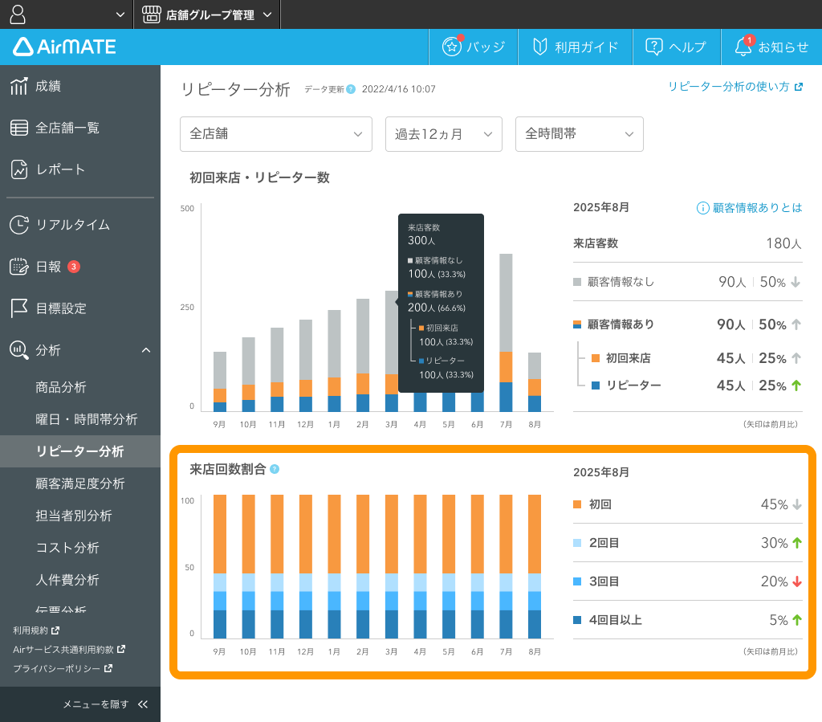The height and width of the screenshot is (722, 822).
Task: Collapse the 分析 menu chevron
Action: pyautogui.click(x=146, y=349)
